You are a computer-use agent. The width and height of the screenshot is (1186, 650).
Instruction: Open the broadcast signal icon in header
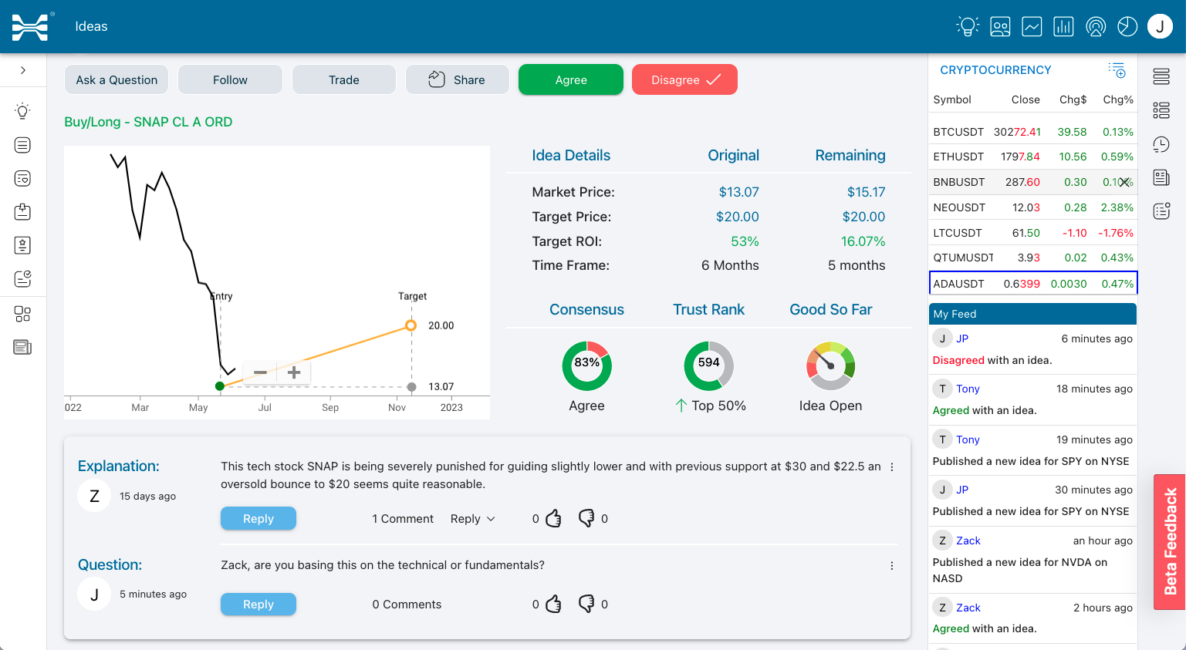pos(1095,27)
